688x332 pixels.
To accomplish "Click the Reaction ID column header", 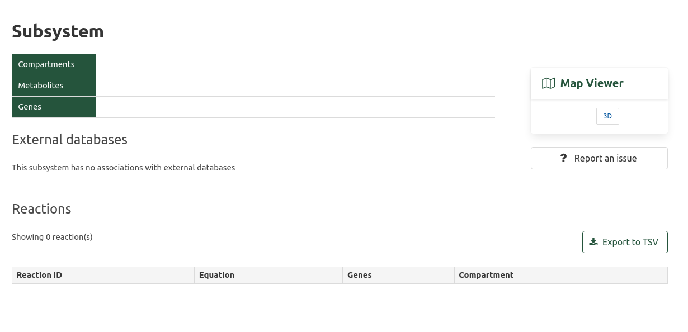I will (x=39, y=275).
